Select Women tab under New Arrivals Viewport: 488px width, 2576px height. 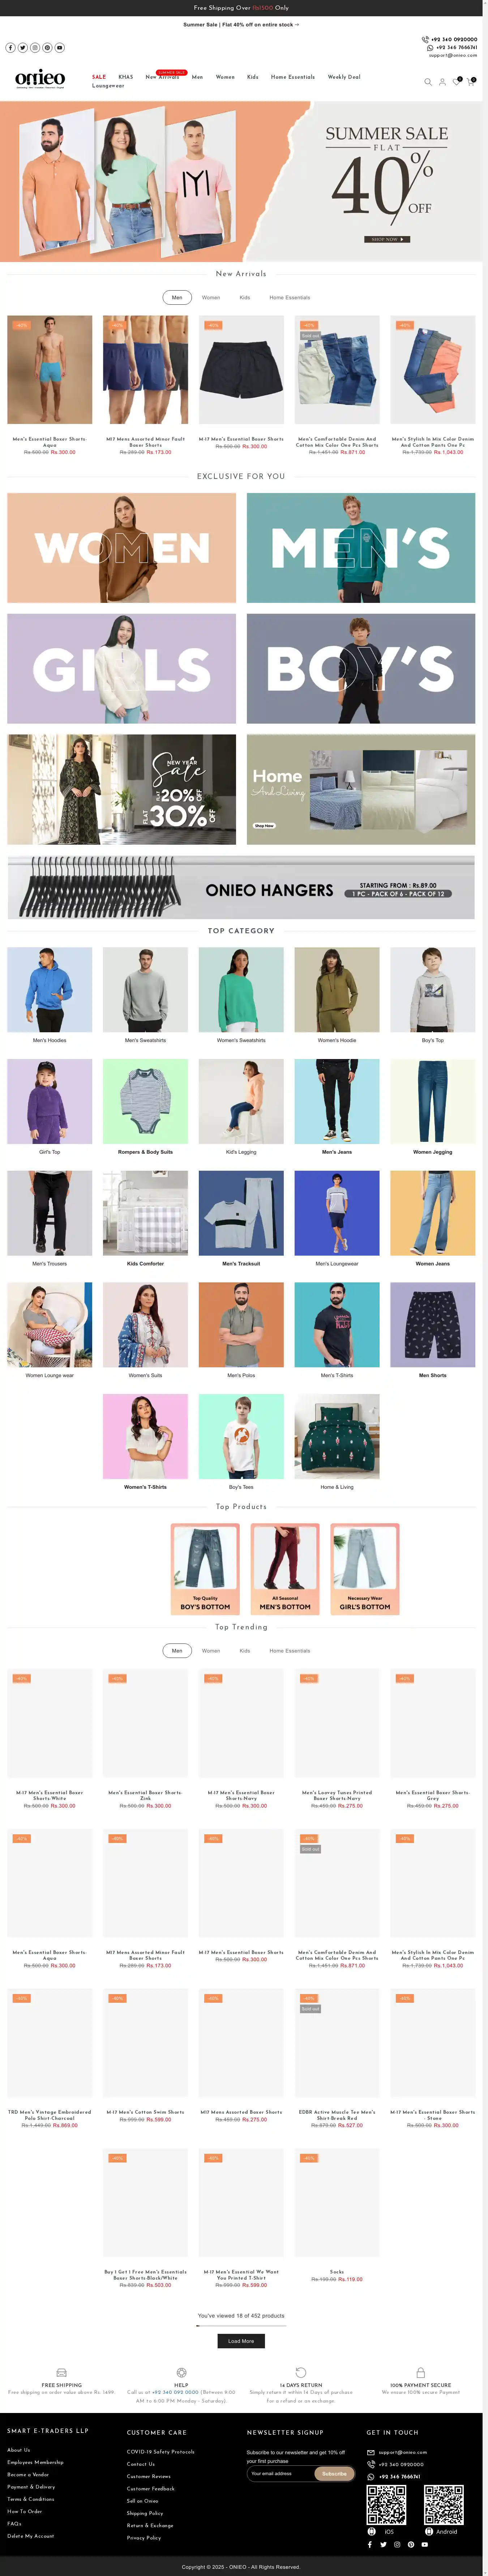click(x=211, y=297)
